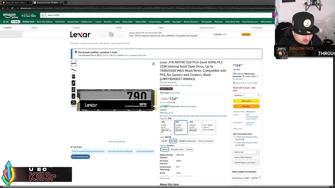The height and width of the screenshot is (188, 335).
Task: Select PLAY w/ Heatsink style
Action: tap(206, 141)
